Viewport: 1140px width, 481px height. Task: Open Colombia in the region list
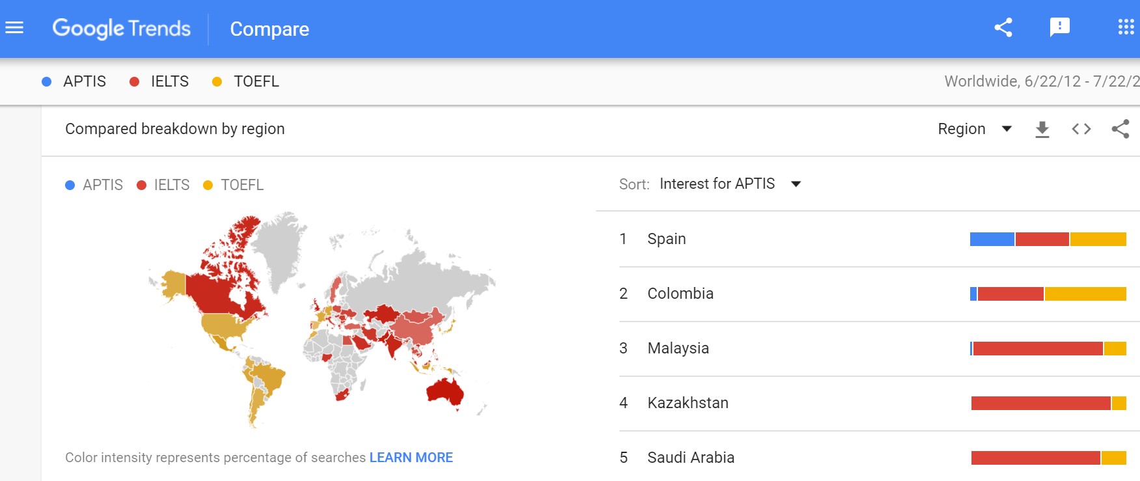pos(680,294)
